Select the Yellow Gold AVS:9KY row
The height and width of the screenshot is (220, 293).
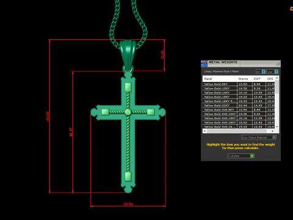[239, 109]
